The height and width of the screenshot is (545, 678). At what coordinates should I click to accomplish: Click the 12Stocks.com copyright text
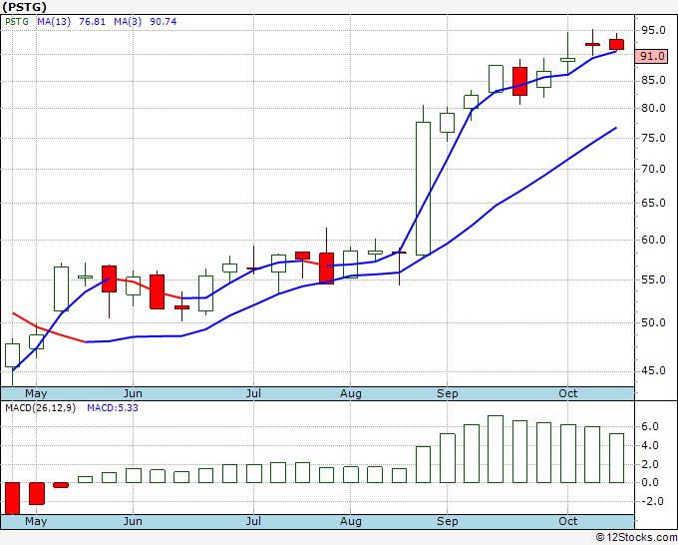pyautogui.click(x=636, y=537)
